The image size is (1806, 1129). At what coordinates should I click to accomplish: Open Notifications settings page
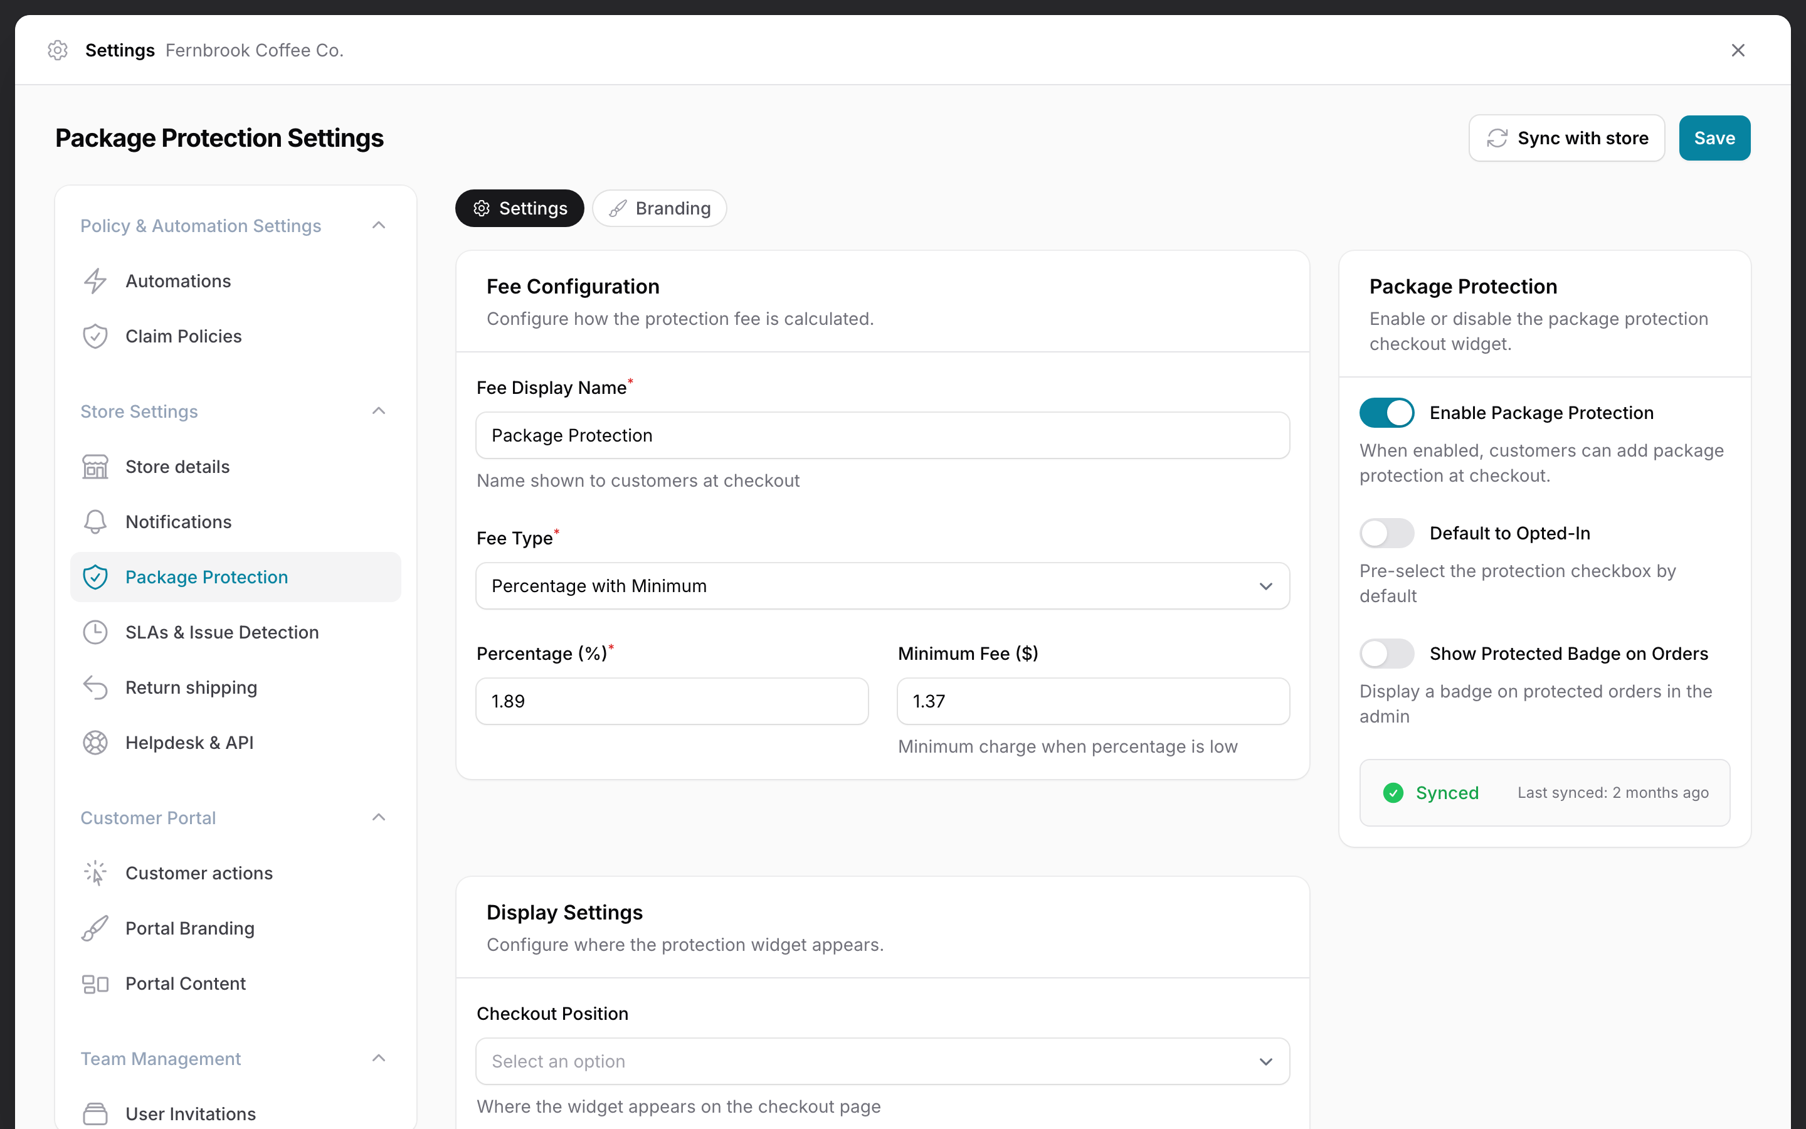click(236, 522)
